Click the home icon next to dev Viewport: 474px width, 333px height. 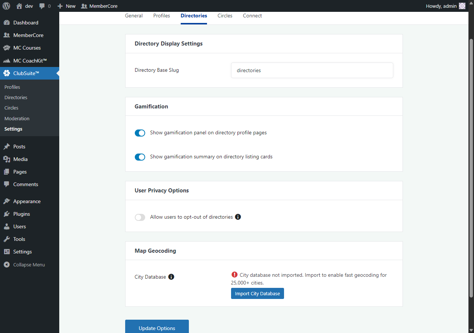19,6
